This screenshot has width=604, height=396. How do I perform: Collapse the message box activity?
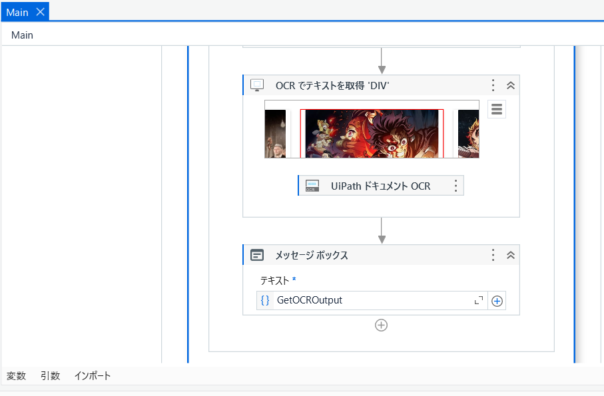point(511,255)
